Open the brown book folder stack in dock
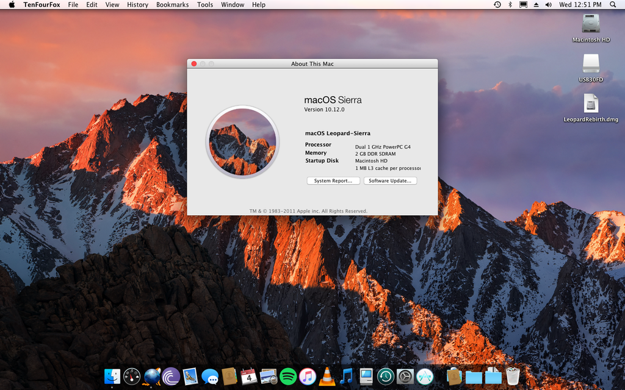 454,377
